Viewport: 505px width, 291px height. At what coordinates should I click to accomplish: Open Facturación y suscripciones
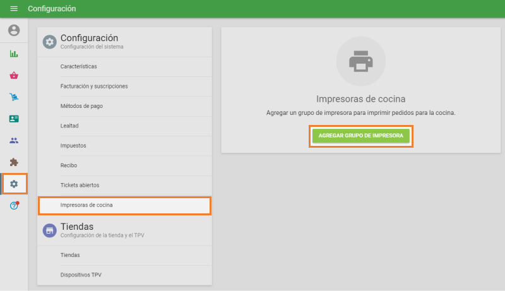[124, 86]
